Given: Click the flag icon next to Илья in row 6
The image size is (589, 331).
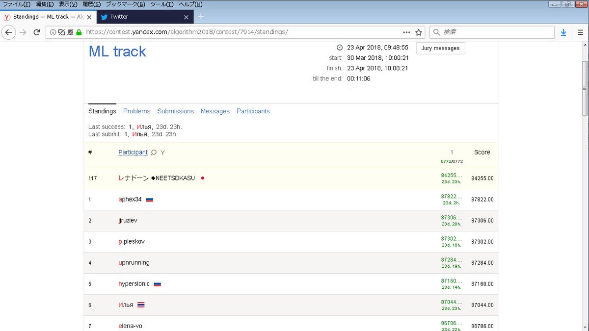Looking at the screenshot, I should [x=141, y=305].
